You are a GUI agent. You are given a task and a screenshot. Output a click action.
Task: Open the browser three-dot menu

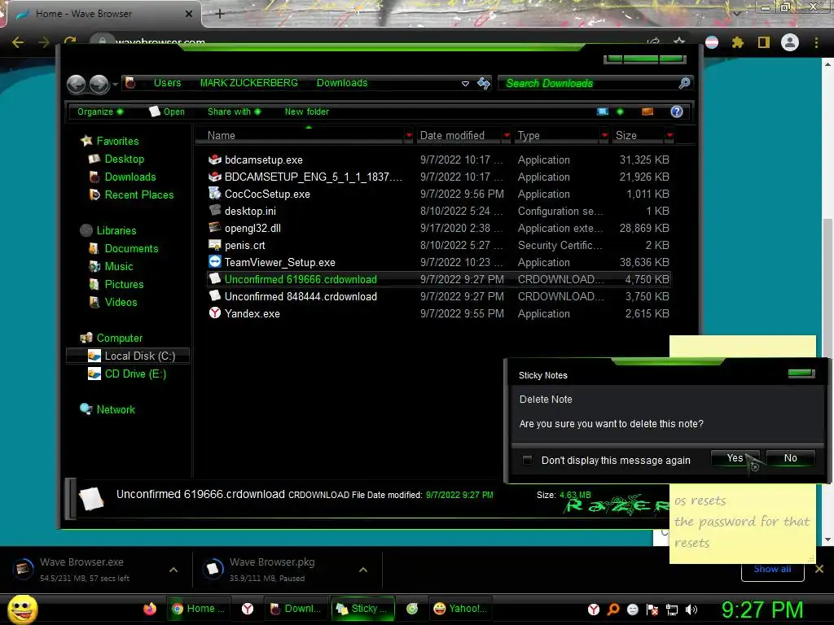816,42
